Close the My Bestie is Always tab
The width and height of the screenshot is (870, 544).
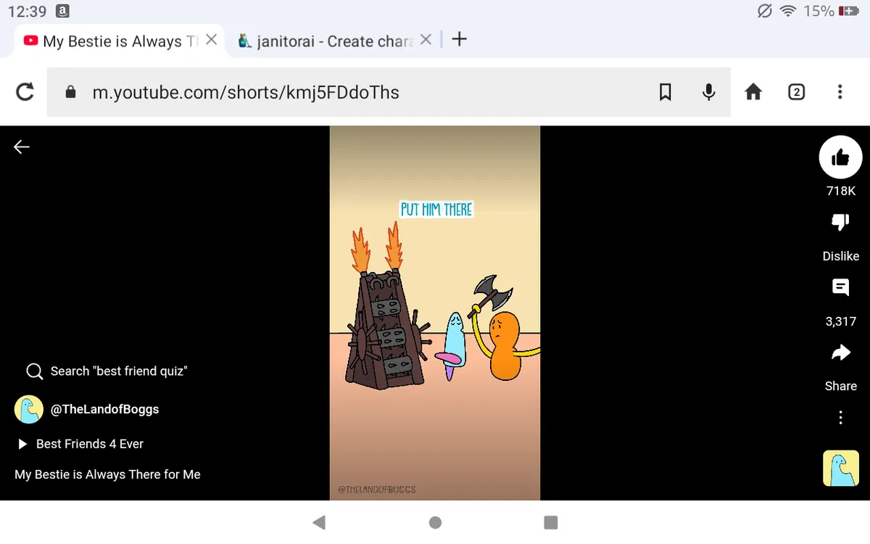211,40
